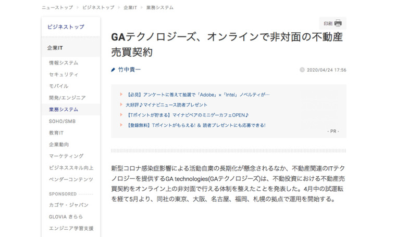Open マーケティング category in sidebar
This screenshot has width=396, height=237.
point(66,156)
